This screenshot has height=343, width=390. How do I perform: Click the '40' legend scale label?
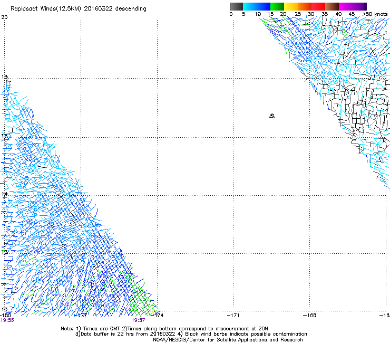click(338, 14)
